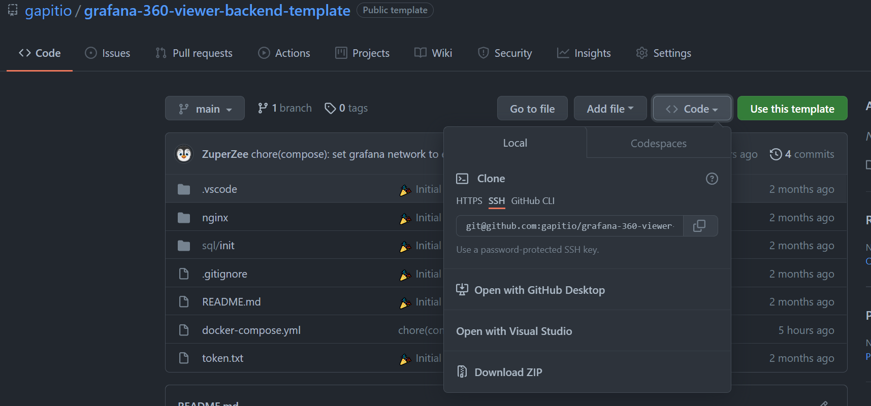Select the Local tab in clone popup
Viewport: 871px width, 406px height.
[x=515, y=143]
